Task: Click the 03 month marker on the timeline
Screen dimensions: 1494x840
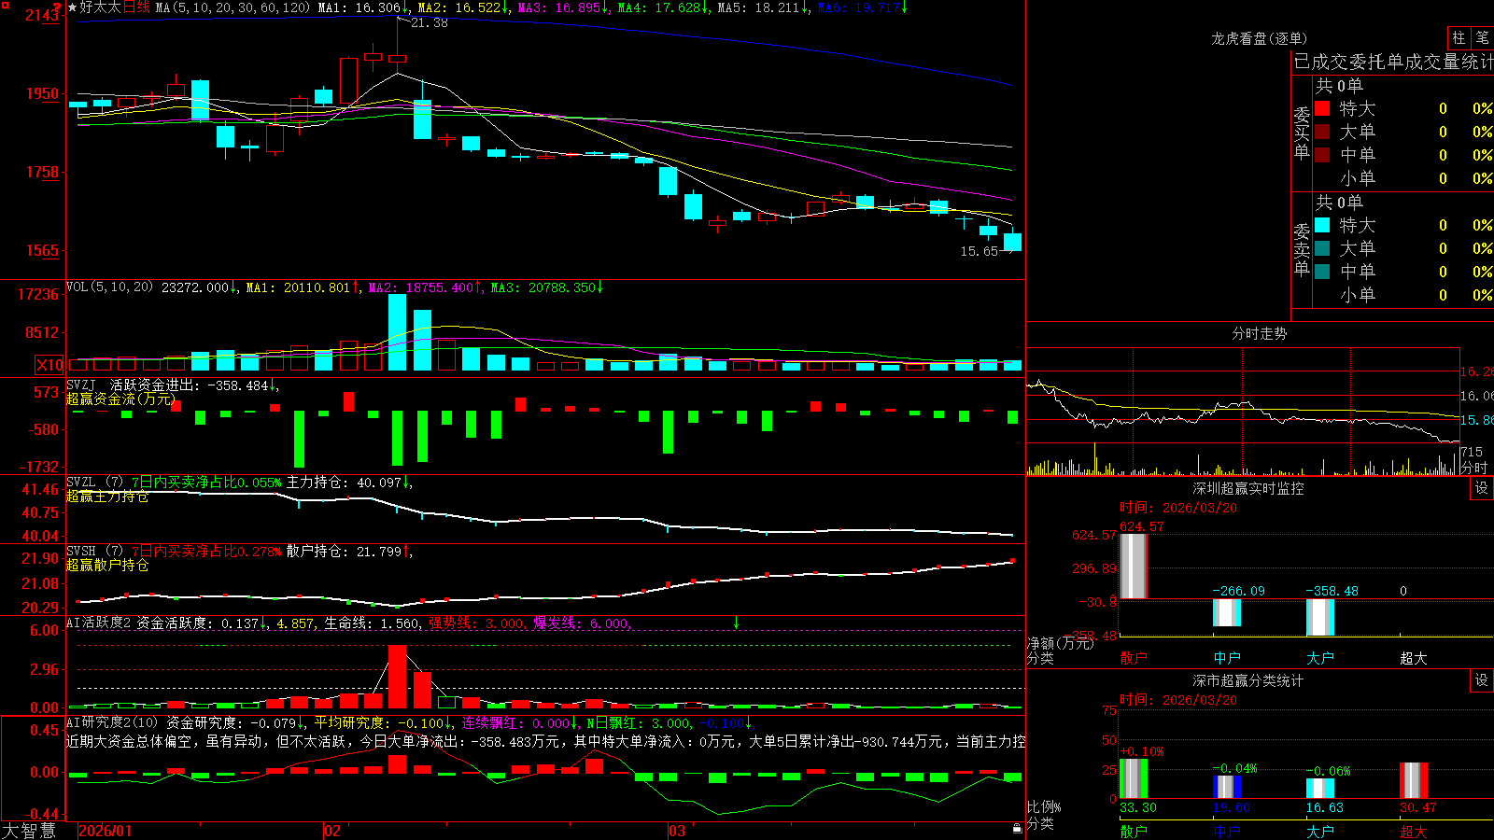Action: pyautogui.click(x=677, y=831)
